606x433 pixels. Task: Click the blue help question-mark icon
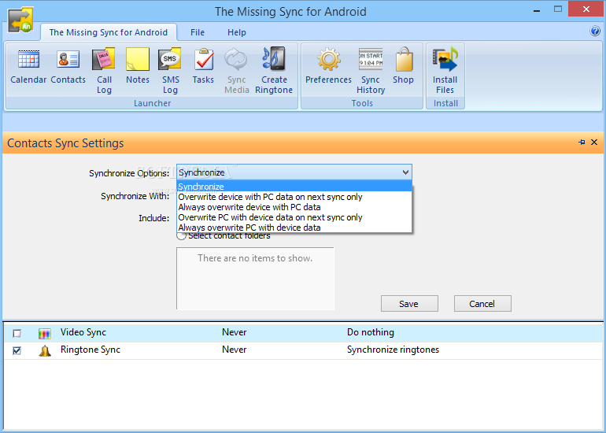[x=595, y=31]
